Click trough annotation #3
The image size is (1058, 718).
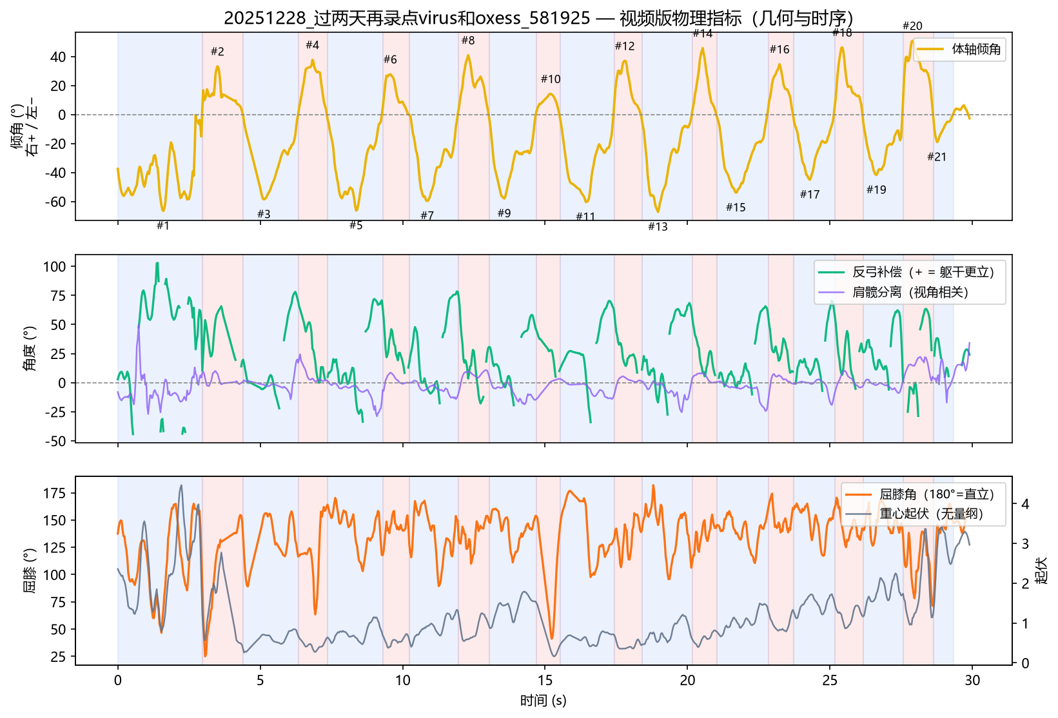coord(264,214)
